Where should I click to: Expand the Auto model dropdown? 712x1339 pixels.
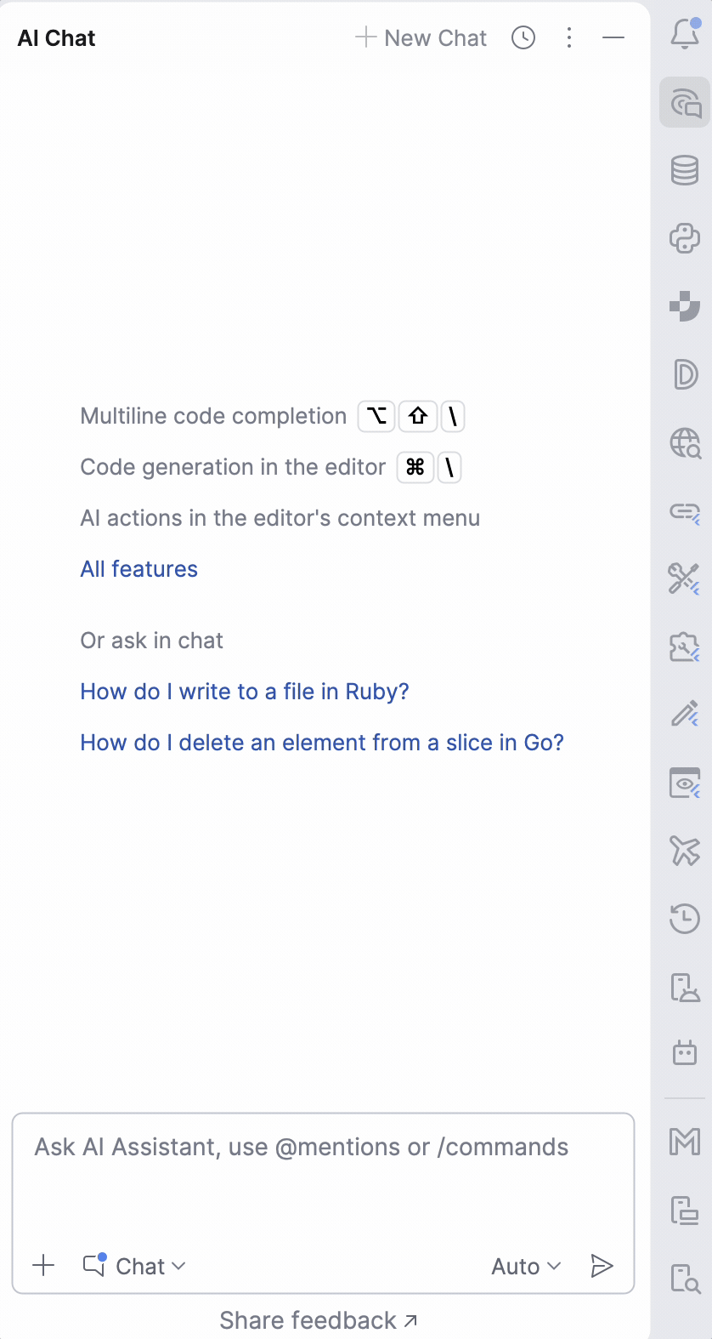[526, 1266]
